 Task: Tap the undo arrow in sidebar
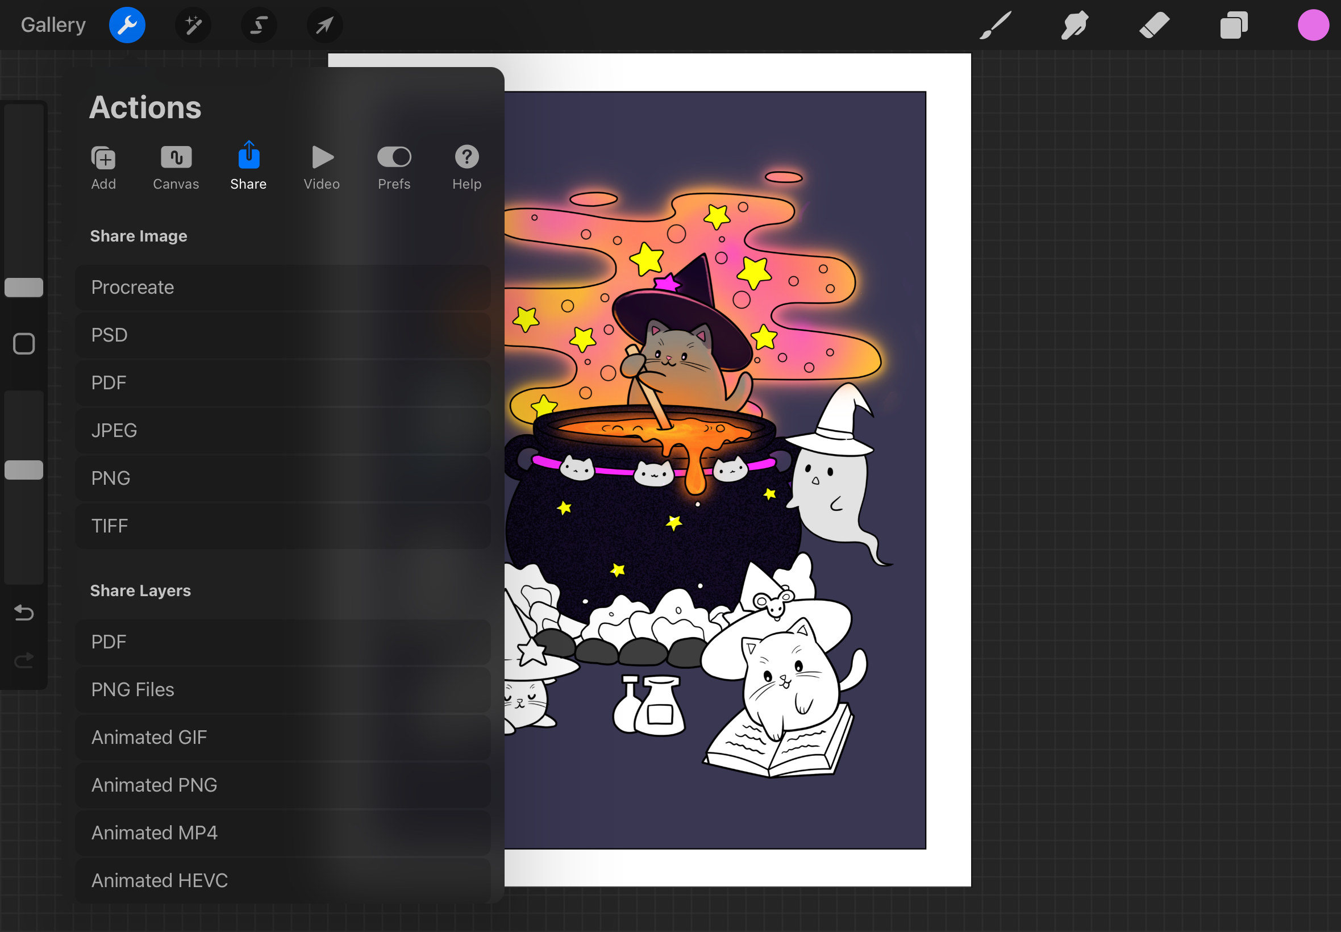coord(24,613)
